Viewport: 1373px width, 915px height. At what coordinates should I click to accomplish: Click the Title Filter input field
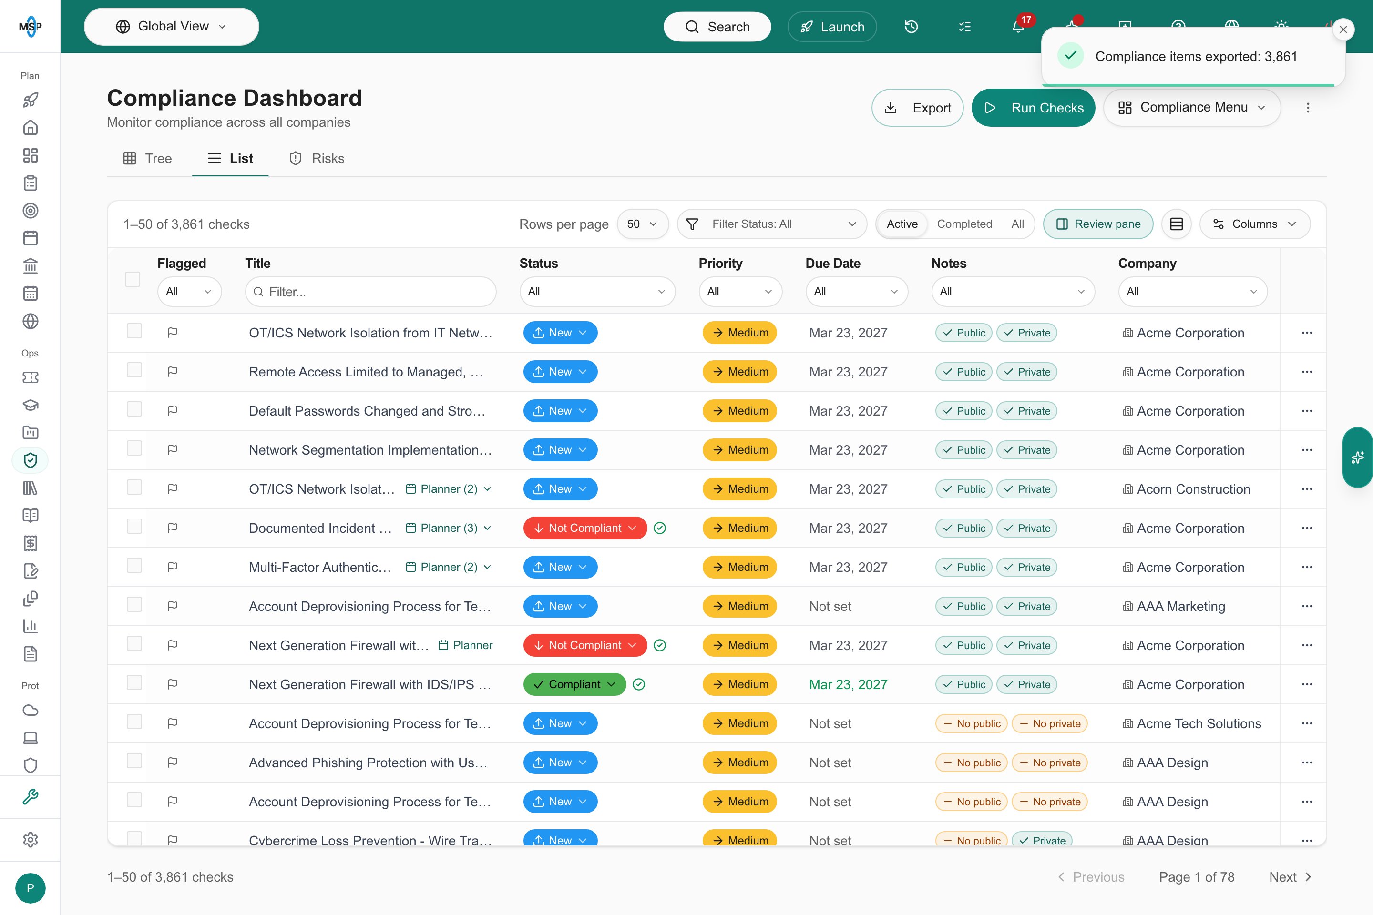(x=371, y=292)
